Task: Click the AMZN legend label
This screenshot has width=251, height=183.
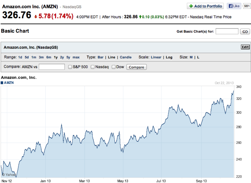Action: (9, 83)
